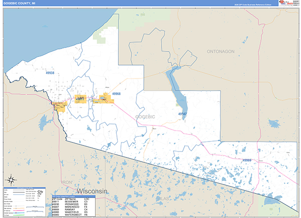Click the 49911 label on the orange city area
The image size is (301, 218).
(80, 99)
